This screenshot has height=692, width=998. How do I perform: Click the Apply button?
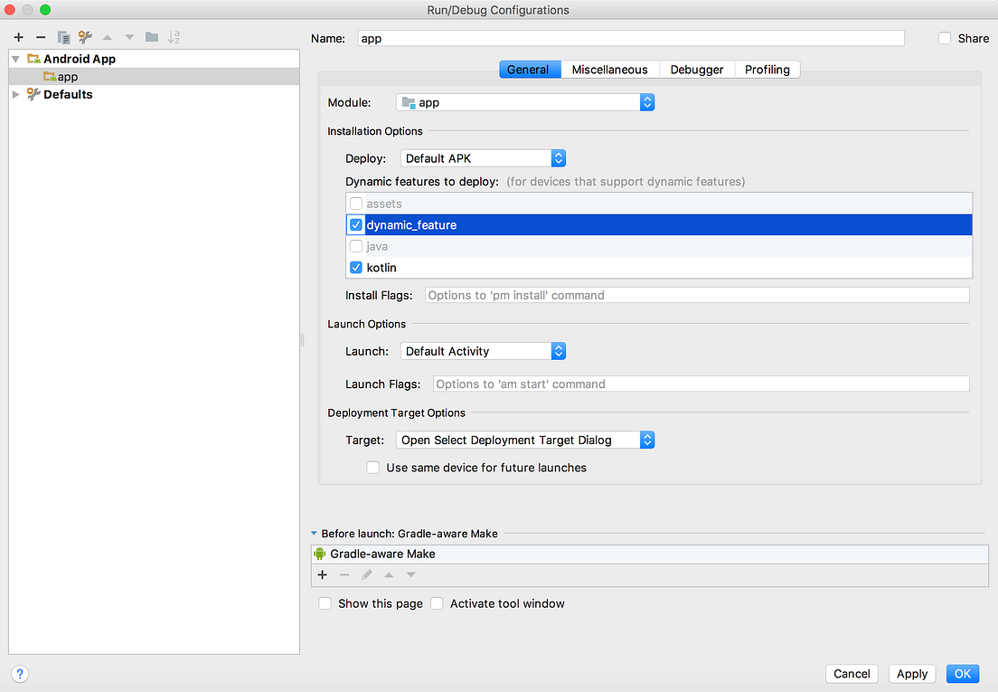(x=911, y=674)
